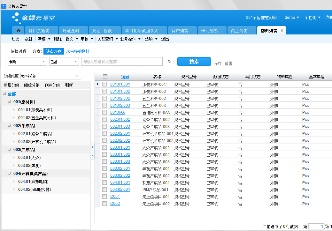Expand advanced filter double-chevron icon
Image resolution: width=332 pixels, height=231 pixels.
[x=169, y=62]
